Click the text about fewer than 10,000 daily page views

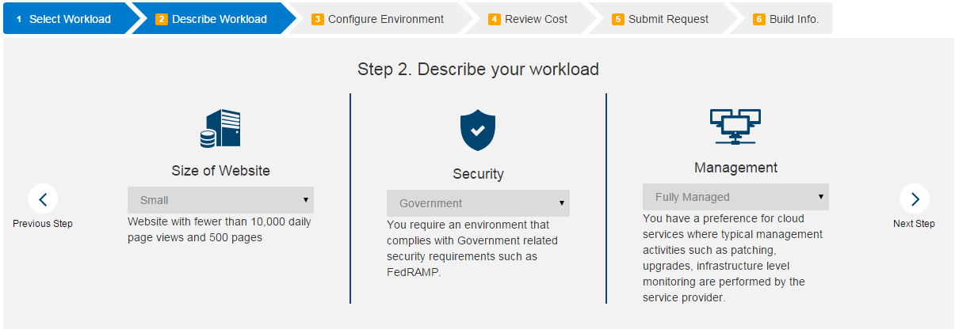point(220,229)
